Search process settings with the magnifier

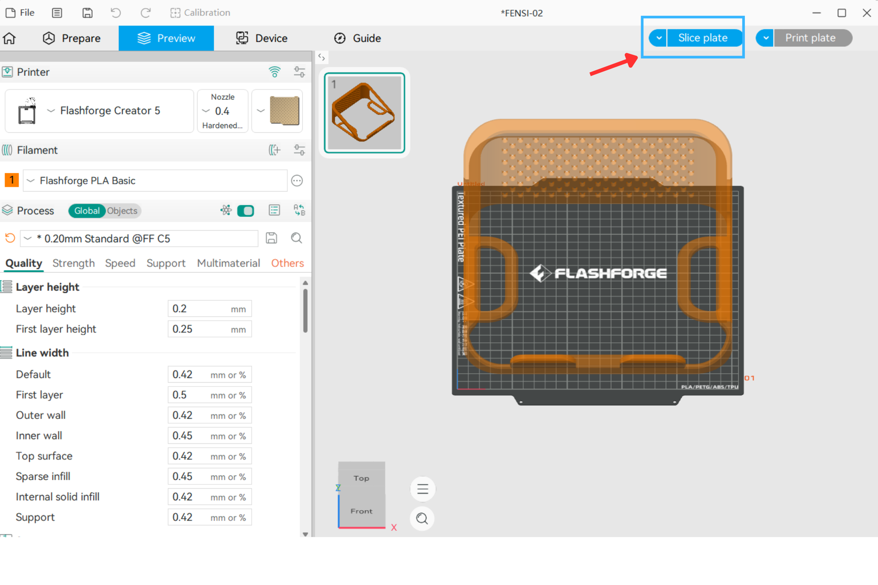[297, 238]
